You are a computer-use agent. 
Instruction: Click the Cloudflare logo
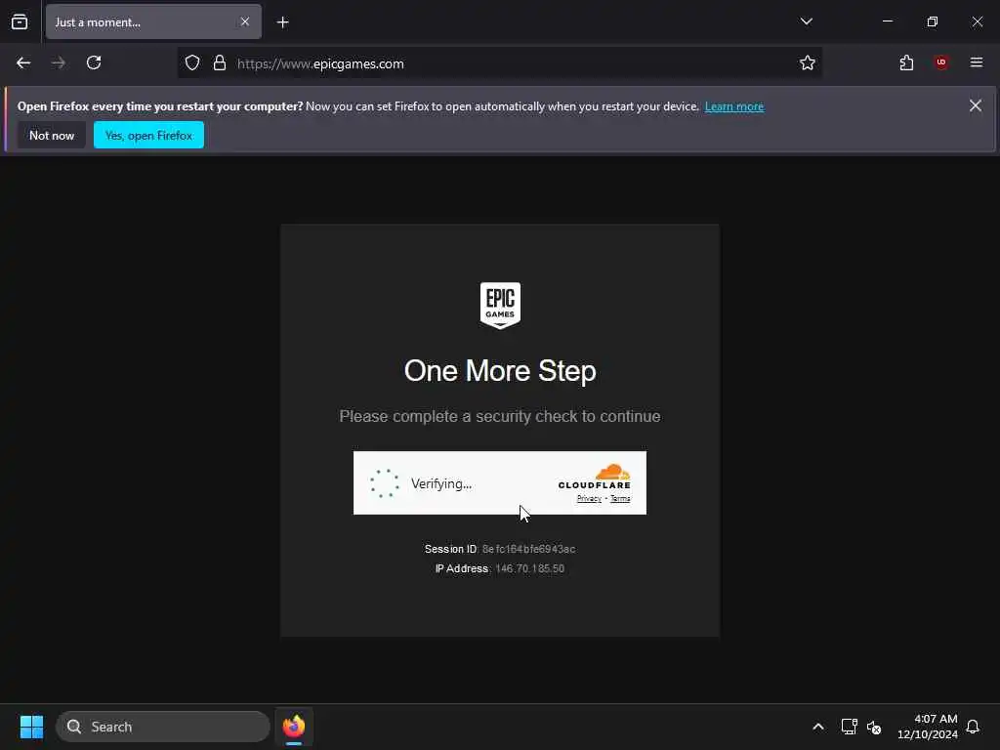pyautogui.click(x=594, y=477)
